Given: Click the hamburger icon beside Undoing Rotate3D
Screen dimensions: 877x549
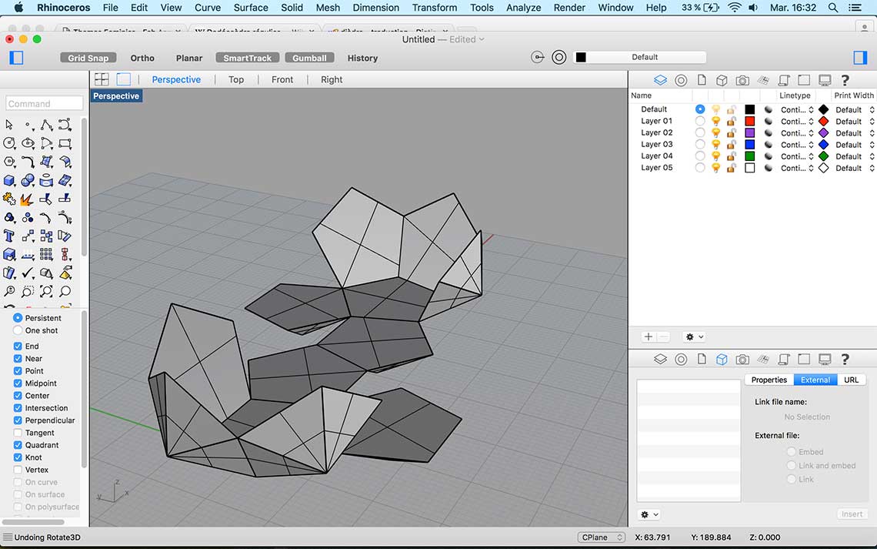Looking at the screenshot, I should (7, 537).
